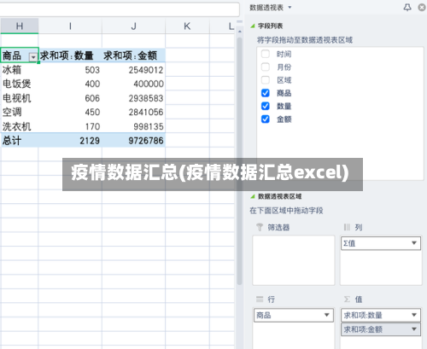This screenshot has height=349, width=427.
Task: Click the quantity cell with value 606
Action: click(x=70, y=98)
